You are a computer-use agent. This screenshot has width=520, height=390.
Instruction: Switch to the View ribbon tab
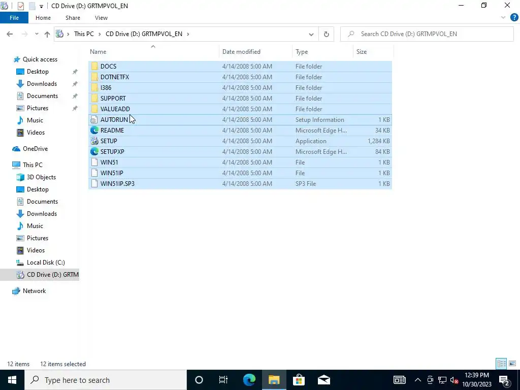pyautogui.click(x=101, y=18)
